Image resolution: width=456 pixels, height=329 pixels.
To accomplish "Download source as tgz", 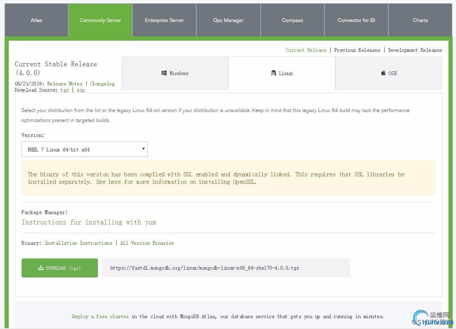I will (65, 90).
